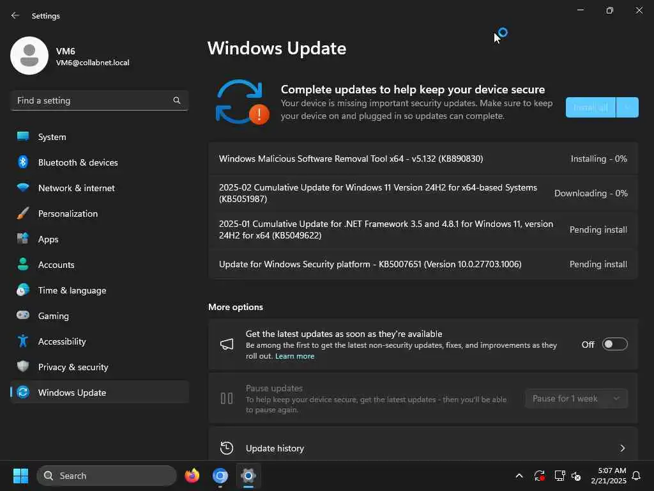Open the Windows Start menu
Screen dimensions: 654x491
(x=20, y=476)
